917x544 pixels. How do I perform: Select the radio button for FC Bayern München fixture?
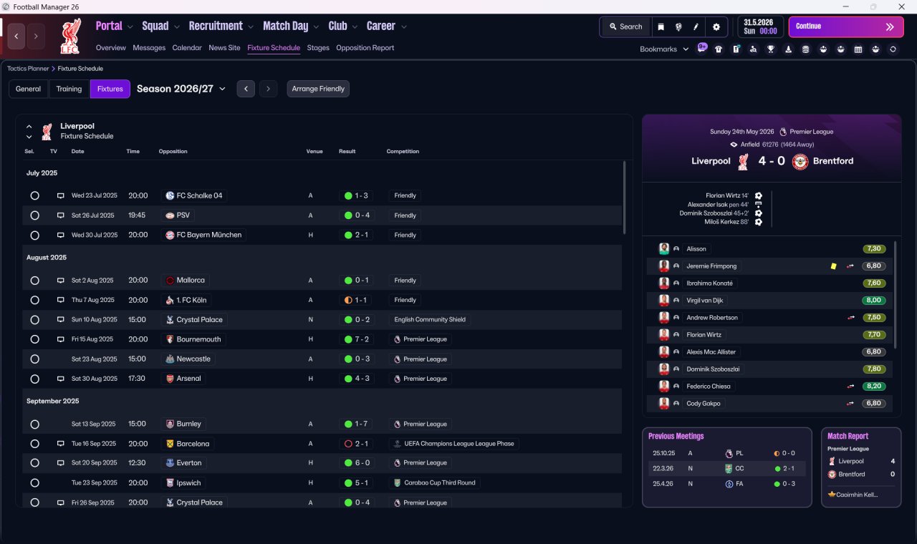pos(34,235)
